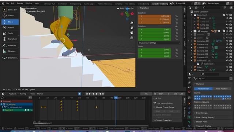Click the keyframe diamond near frame 70

coord(97,107)
